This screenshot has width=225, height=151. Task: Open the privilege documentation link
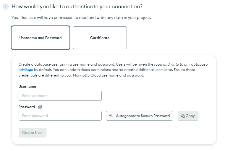(x=26, y=70)
